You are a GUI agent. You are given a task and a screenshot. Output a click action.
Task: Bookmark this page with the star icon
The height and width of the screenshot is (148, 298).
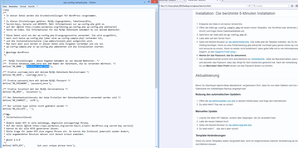292,6
